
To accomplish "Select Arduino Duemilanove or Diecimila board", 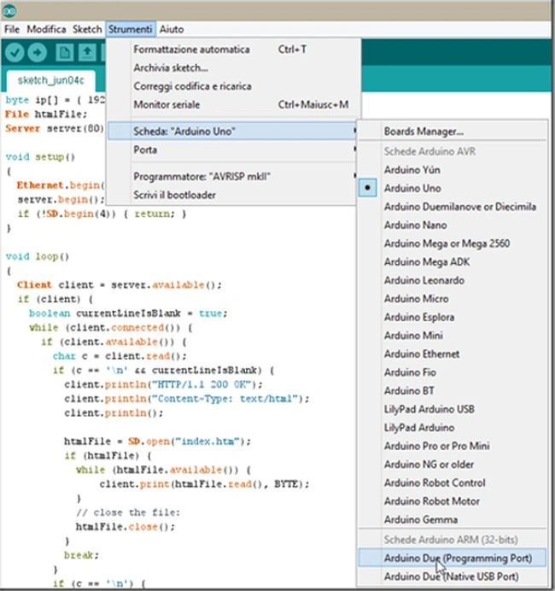I will [x=453, y=207].
